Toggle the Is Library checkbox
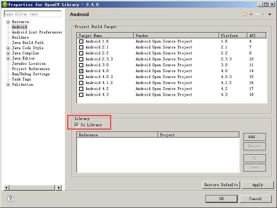This screenshot has width=277, height=208. [x=77, y=125]
